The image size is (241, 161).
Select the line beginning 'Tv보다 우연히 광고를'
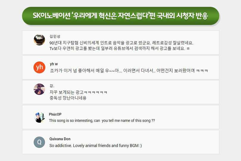(x=119, y=49)
